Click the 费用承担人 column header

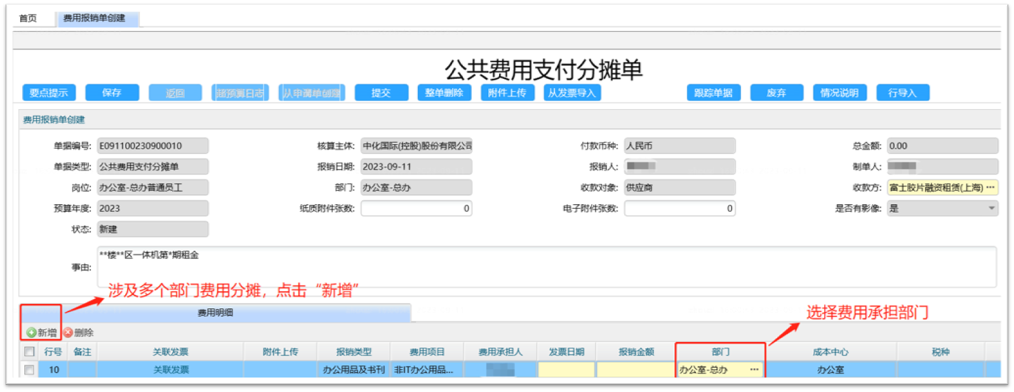tap(500, 352)
